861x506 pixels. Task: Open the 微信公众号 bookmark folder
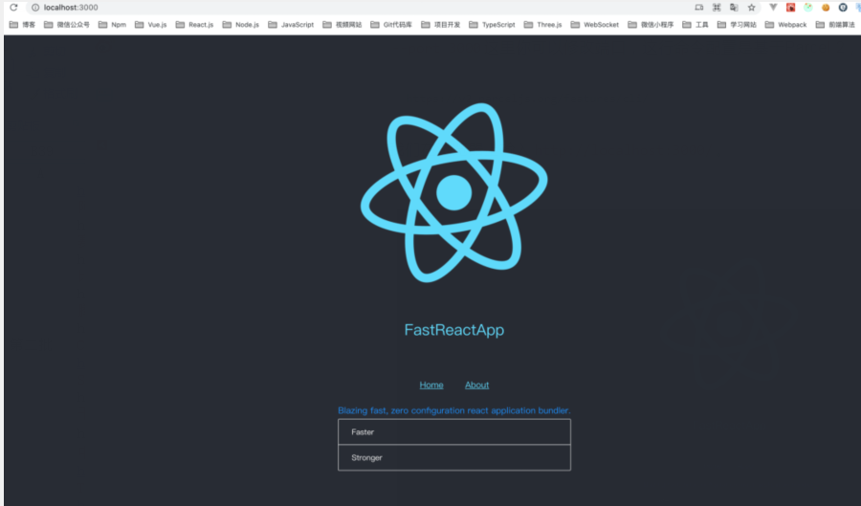[66, 25]
